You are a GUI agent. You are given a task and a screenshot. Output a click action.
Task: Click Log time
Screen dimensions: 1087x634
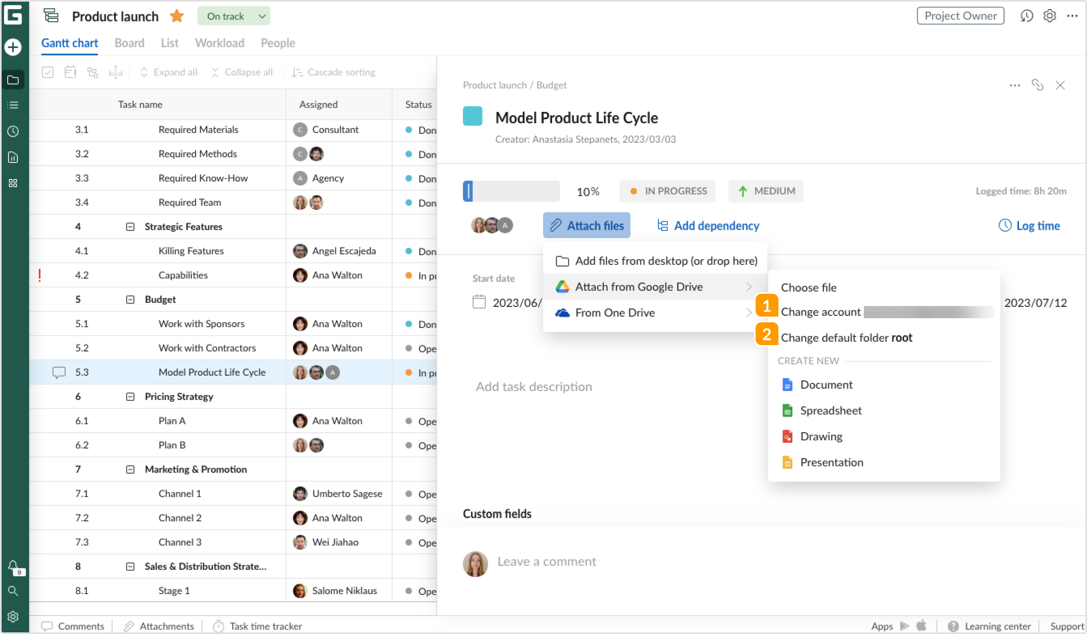1029,225
